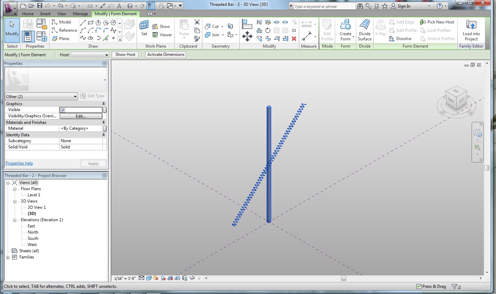Open the Manage ribbon tab
Screen dimensions: 496x294
[80, 14]
